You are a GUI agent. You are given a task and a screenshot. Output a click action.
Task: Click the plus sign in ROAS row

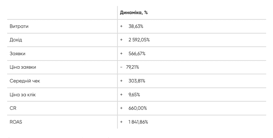point(121,122)
